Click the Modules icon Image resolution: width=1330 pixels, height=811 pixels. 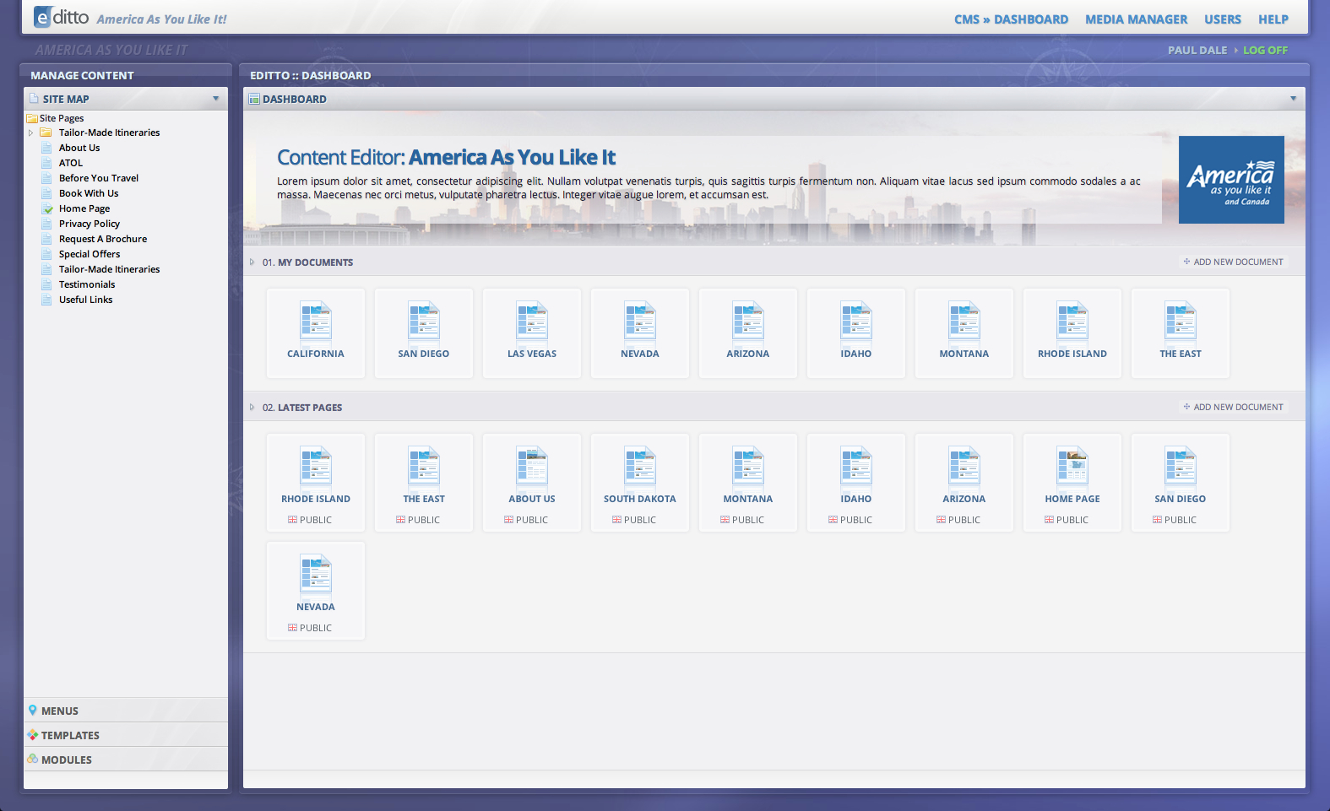point(33,760)
